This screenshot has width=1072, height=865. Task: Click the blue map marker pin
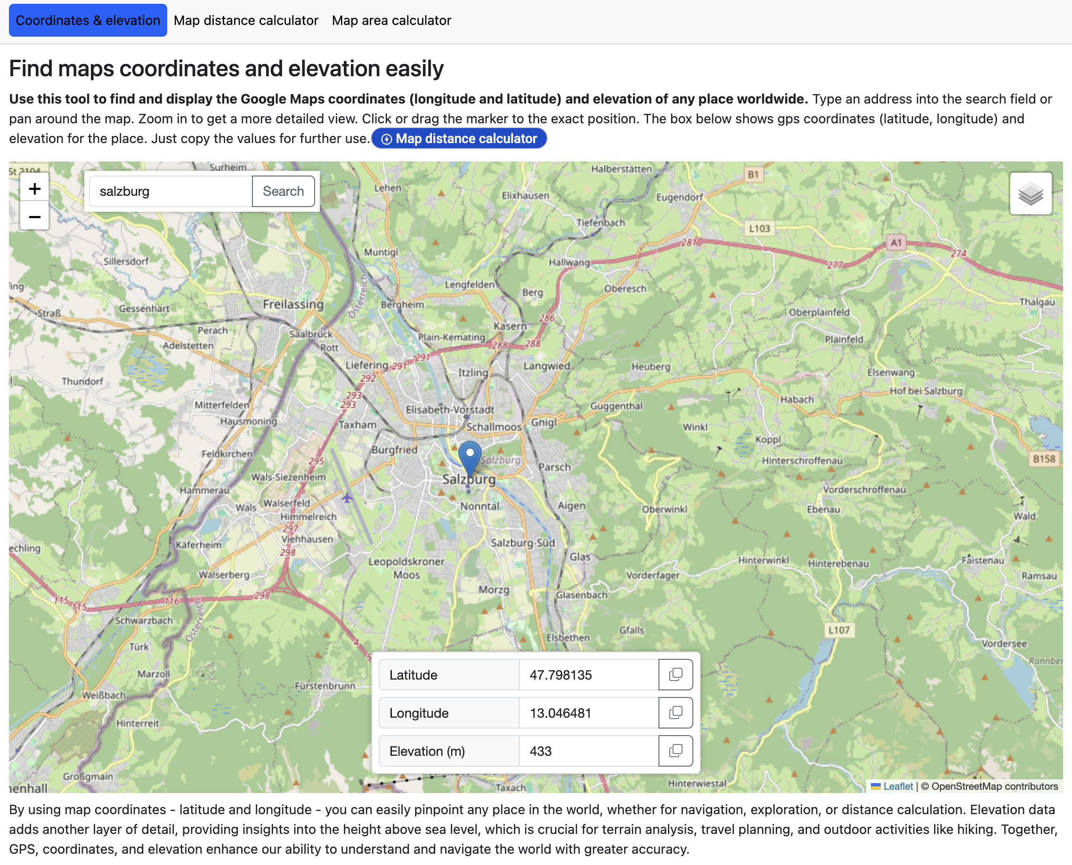click(469, 456)
